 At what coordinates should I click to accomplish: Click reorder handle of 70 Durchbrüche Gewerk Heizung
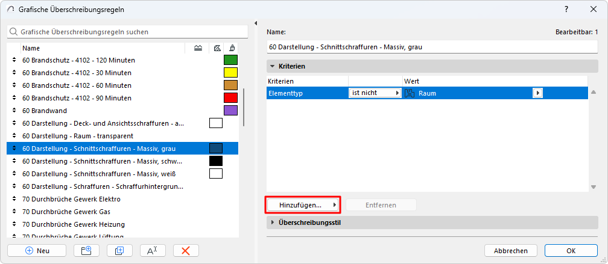click(x=14, y=224)
